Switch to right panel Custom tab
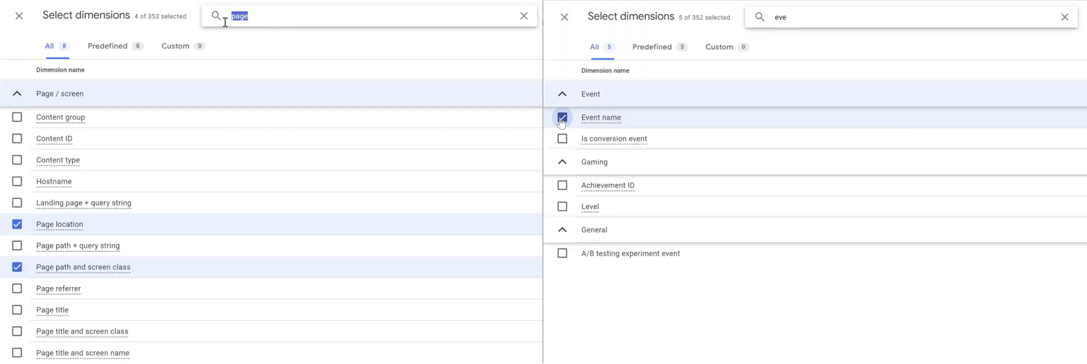This screenshot has width=1087, height=364. tap(727, 47)
